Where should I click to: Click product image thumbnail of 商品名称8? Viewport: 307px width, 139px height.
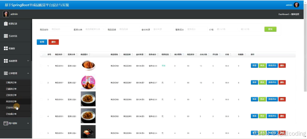(x=88, y=66)
